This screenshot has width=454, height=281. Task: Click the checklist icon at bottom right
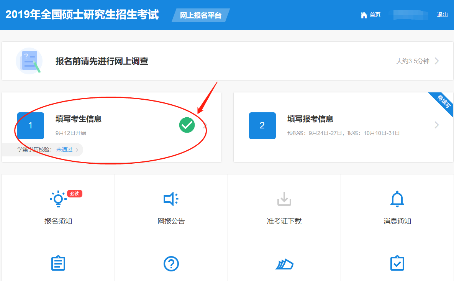[397, 263]
